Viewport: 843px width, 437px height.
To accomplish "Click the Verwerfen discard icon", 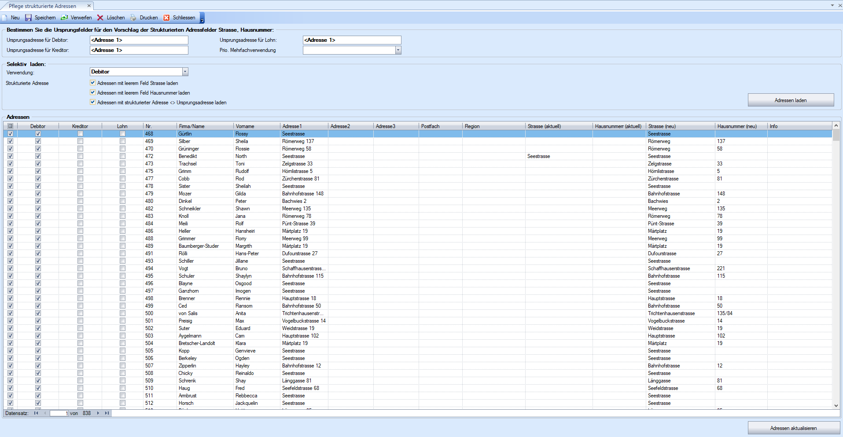I will (64, 18).
